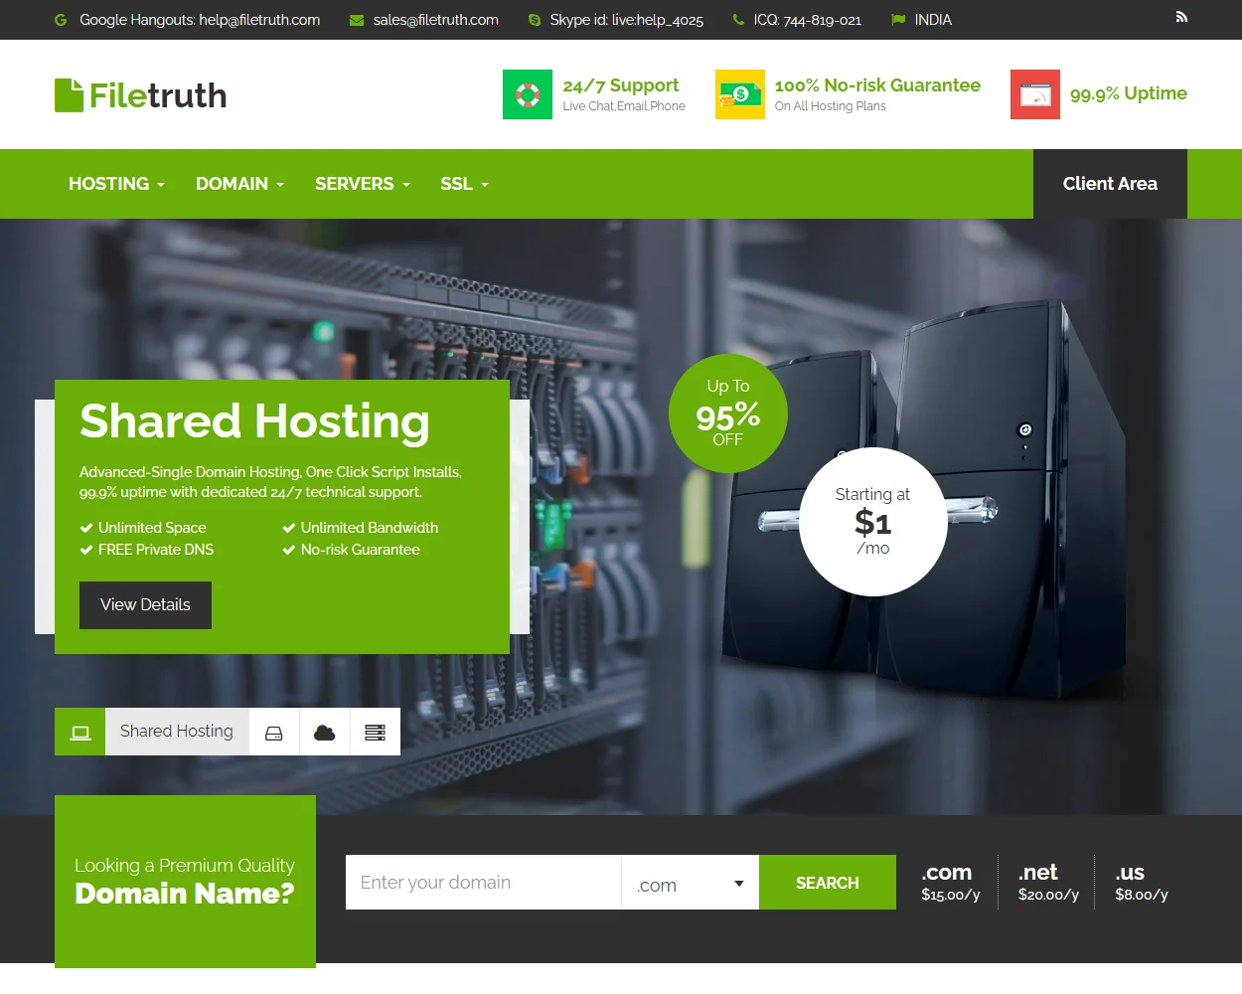
Task: Select the laptop icon slider tab
Action: 80,733
